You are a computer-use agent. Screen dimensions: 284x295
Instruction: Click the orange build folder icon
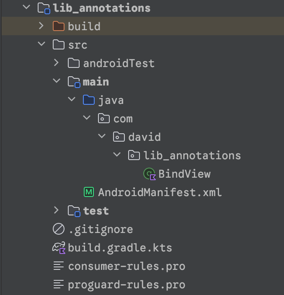pyautogui.click(x=59, y=26)
